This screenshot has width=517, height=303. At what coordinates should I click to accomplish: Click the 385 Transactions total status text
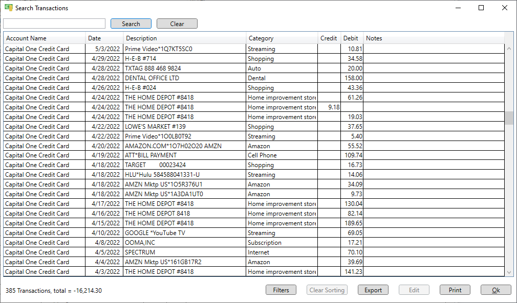coord(54,291)
